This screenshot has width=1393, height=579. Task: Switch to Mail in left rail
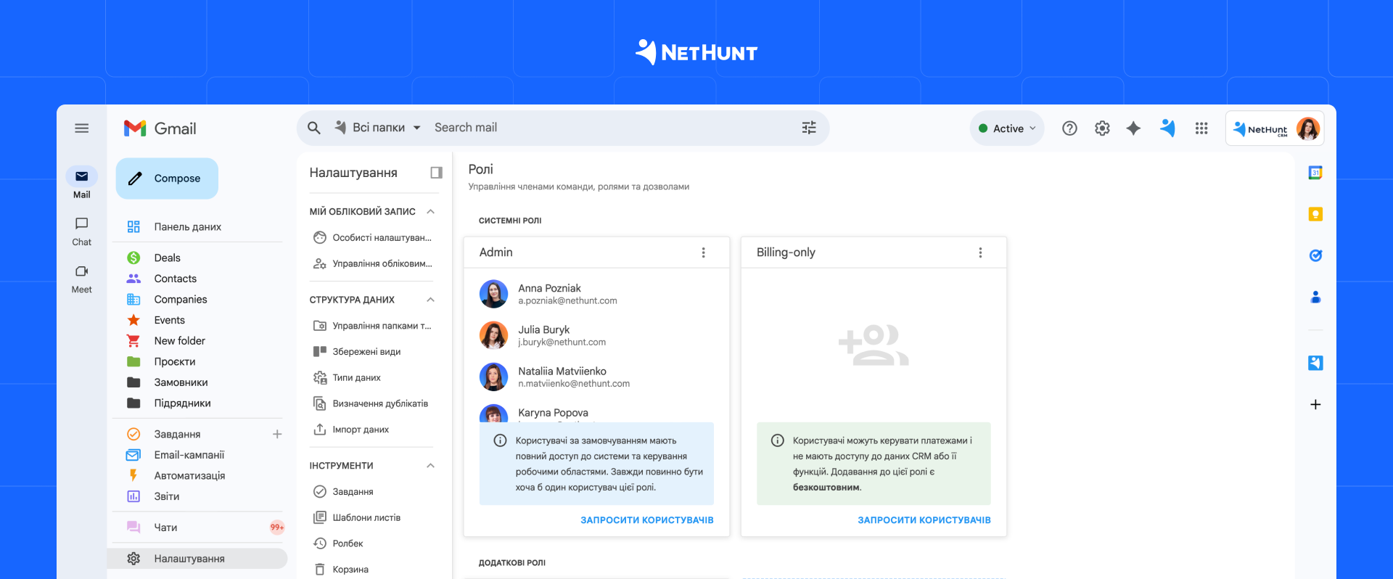82,184
